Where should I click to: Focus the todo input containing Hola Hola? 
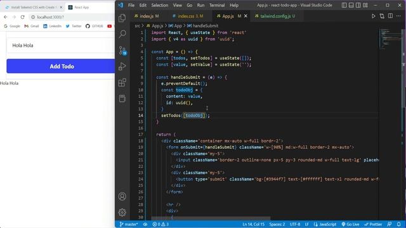(61, 45)
